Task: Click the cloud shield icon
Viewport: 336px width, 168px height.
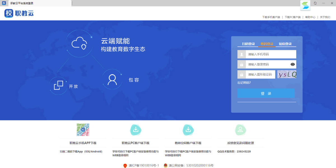Action: 79,44
